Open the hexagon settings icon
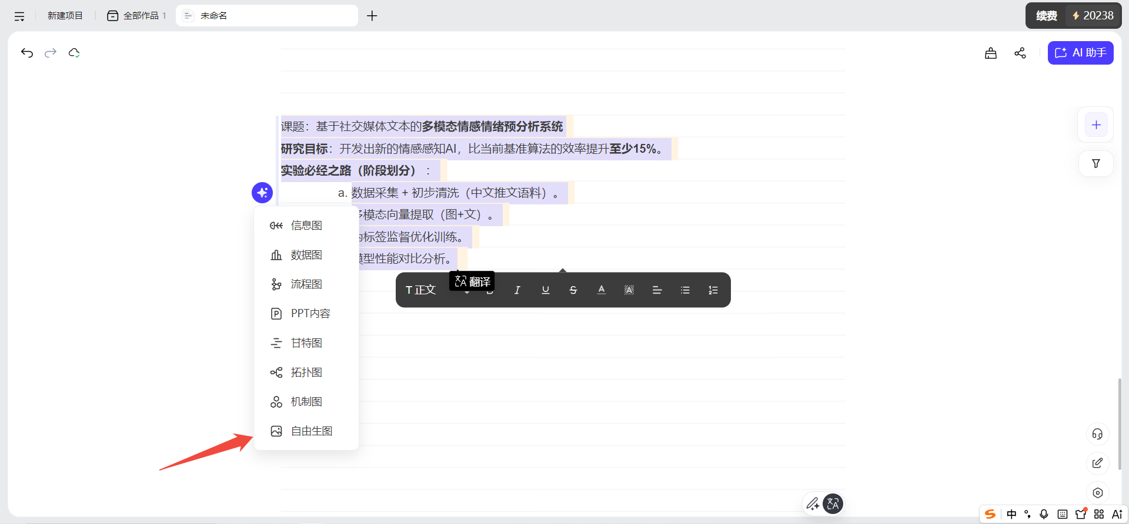The width and height of the screenshot is (1129, 524). [x=1097, y=493]
